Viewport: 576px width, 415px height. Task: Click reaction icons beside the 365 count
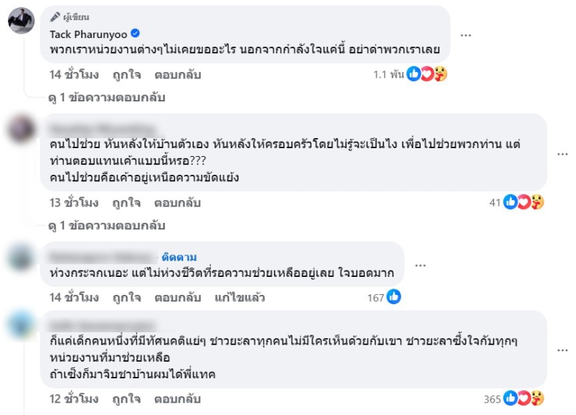523,398
